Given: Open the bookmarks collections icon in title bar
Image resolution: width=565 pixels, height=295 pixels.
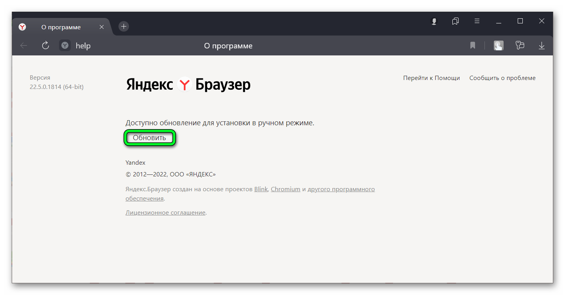Looking at the screenshot, I should point(455,21).
